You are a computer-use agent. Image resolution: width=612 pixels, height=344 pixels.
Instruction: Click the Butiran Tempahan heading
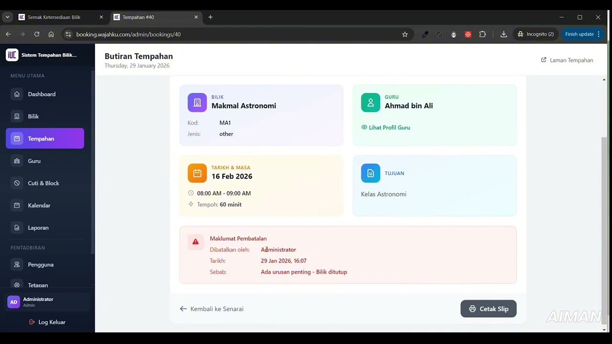pyautogui.click(x=139, y=56)
